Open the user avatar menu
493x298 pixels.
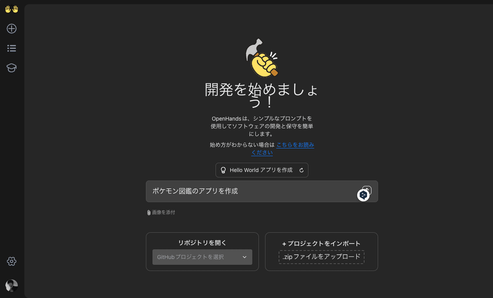tap(12, 286)
